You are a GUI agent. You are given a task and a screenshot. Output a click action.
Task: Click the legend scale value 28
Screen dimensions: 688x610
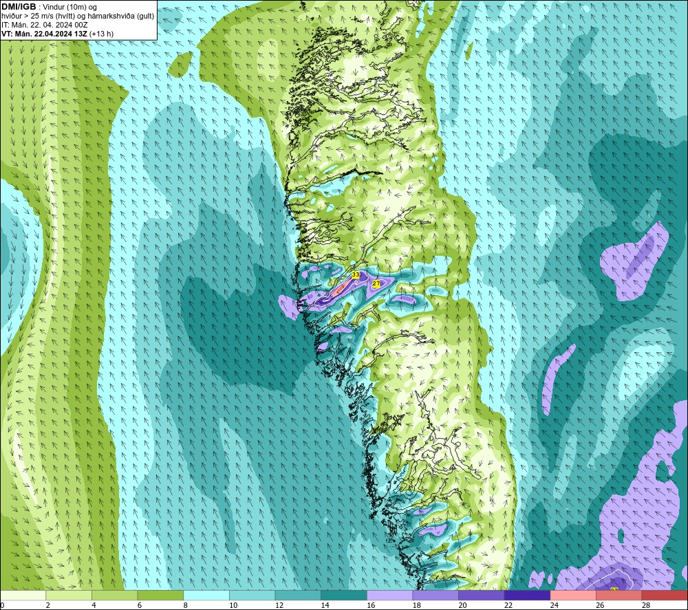click(x=646, y=605)
